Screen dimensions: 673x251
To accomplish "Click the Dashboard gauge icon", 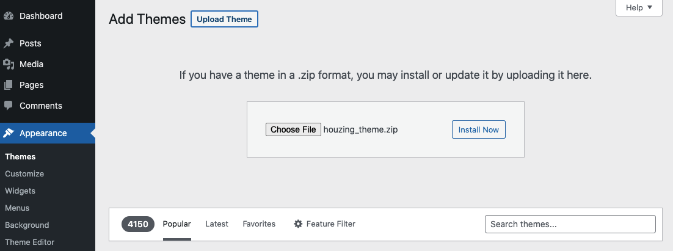I will (x=9, y=16).
